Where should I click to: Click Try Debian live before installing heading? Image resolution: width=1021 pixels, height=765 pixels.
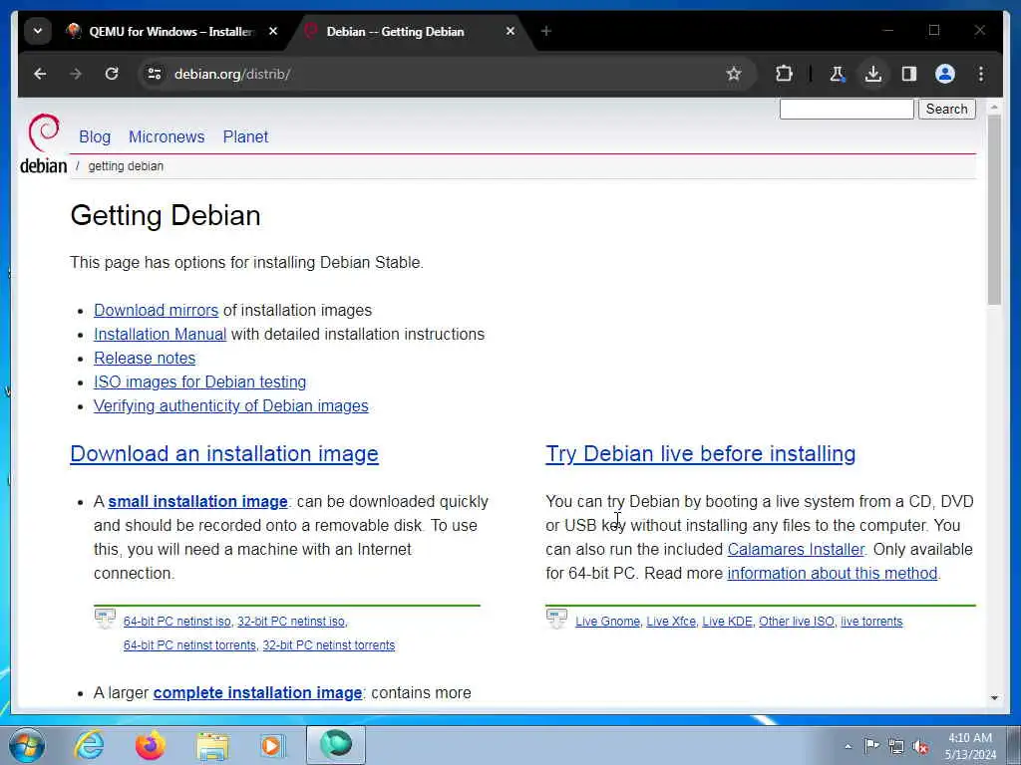tap(701, 453)
